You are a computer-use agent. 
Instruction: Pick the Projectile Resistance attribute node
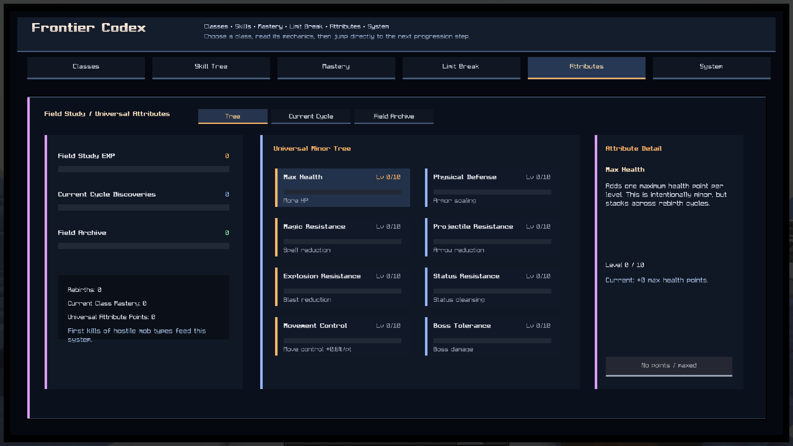pos(492,237)
